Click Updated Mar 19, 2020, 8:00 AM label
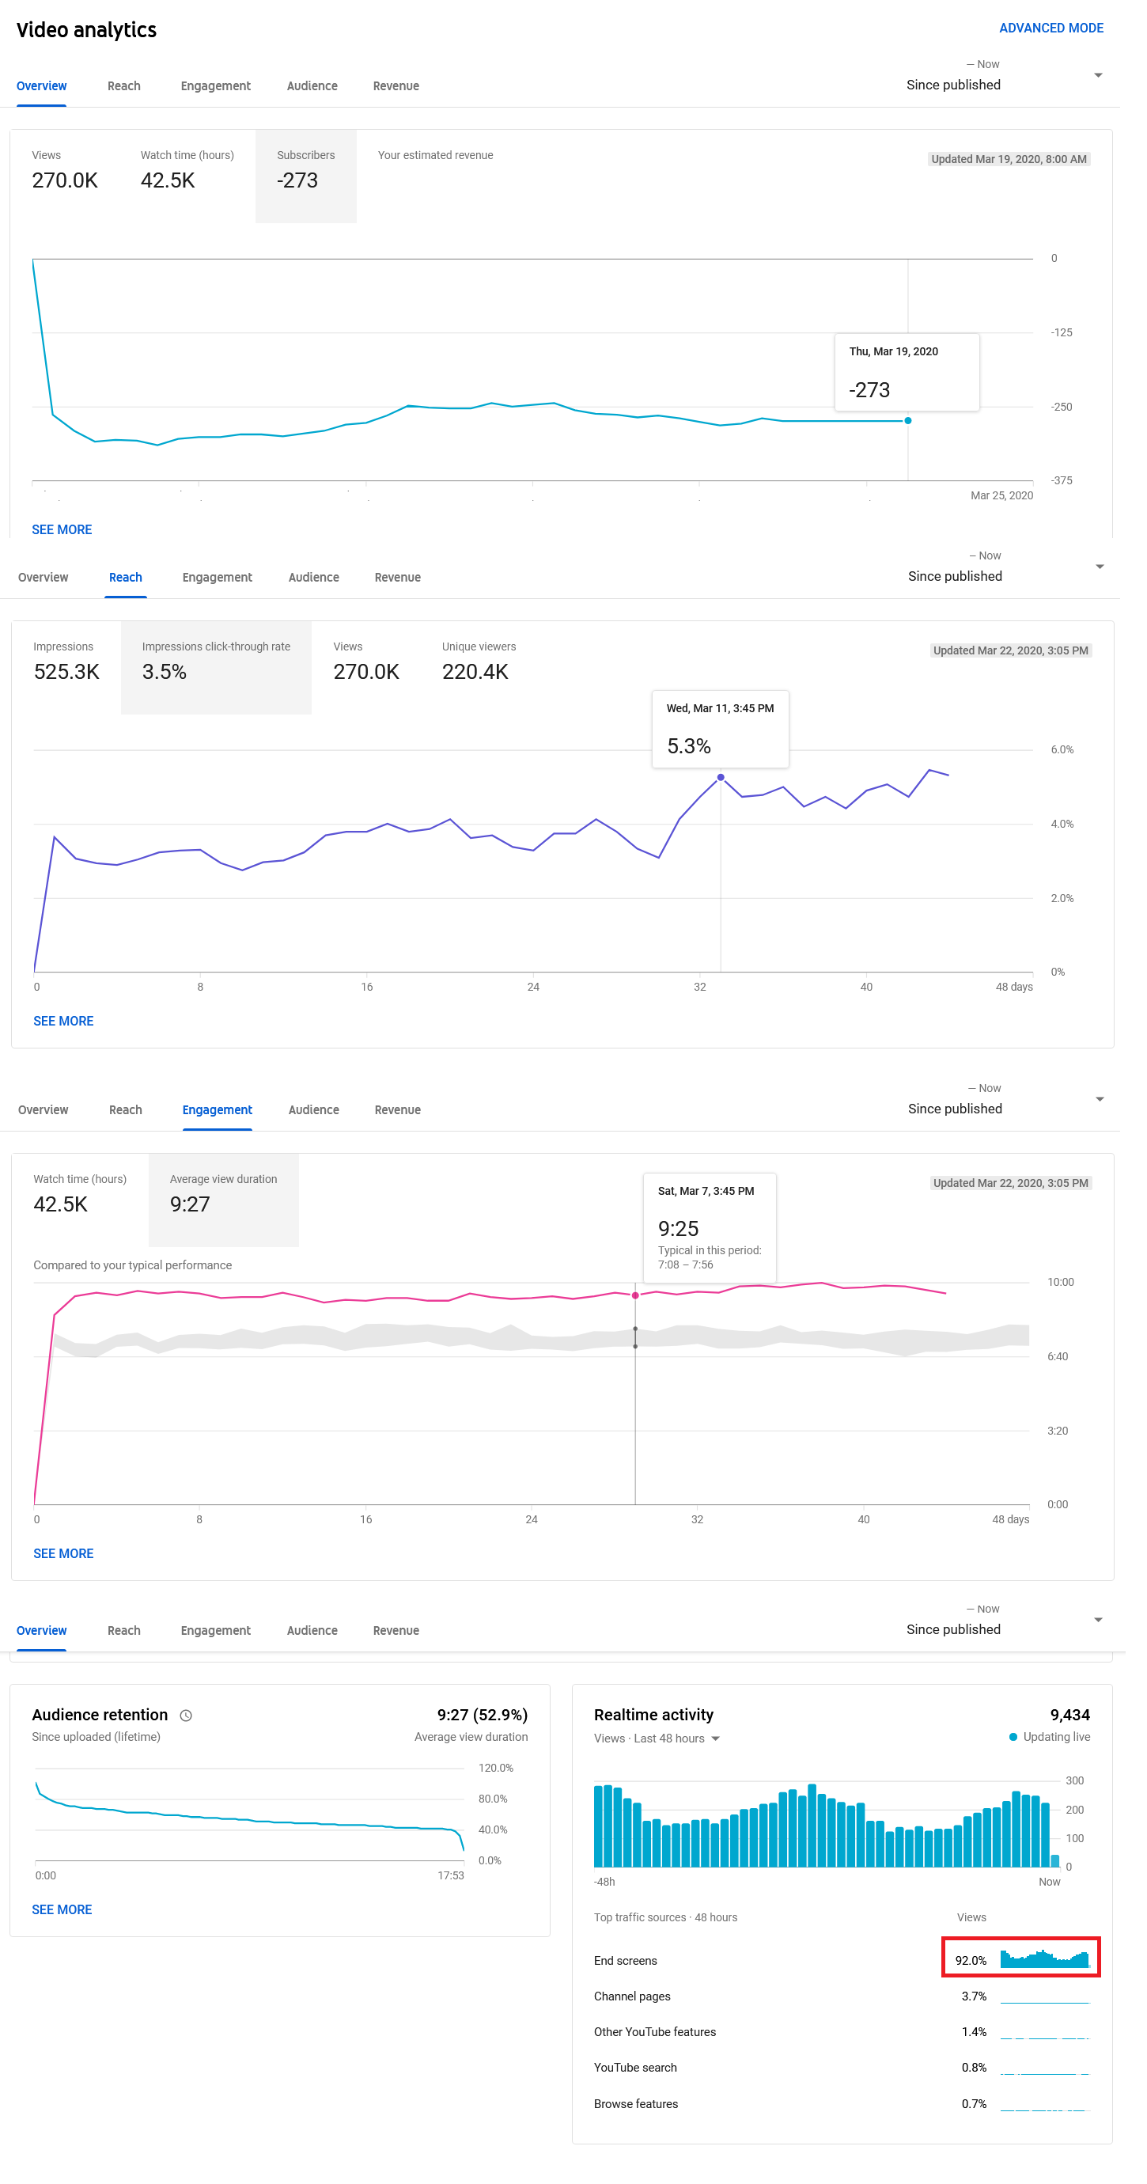 click(x=1009, y=159)
